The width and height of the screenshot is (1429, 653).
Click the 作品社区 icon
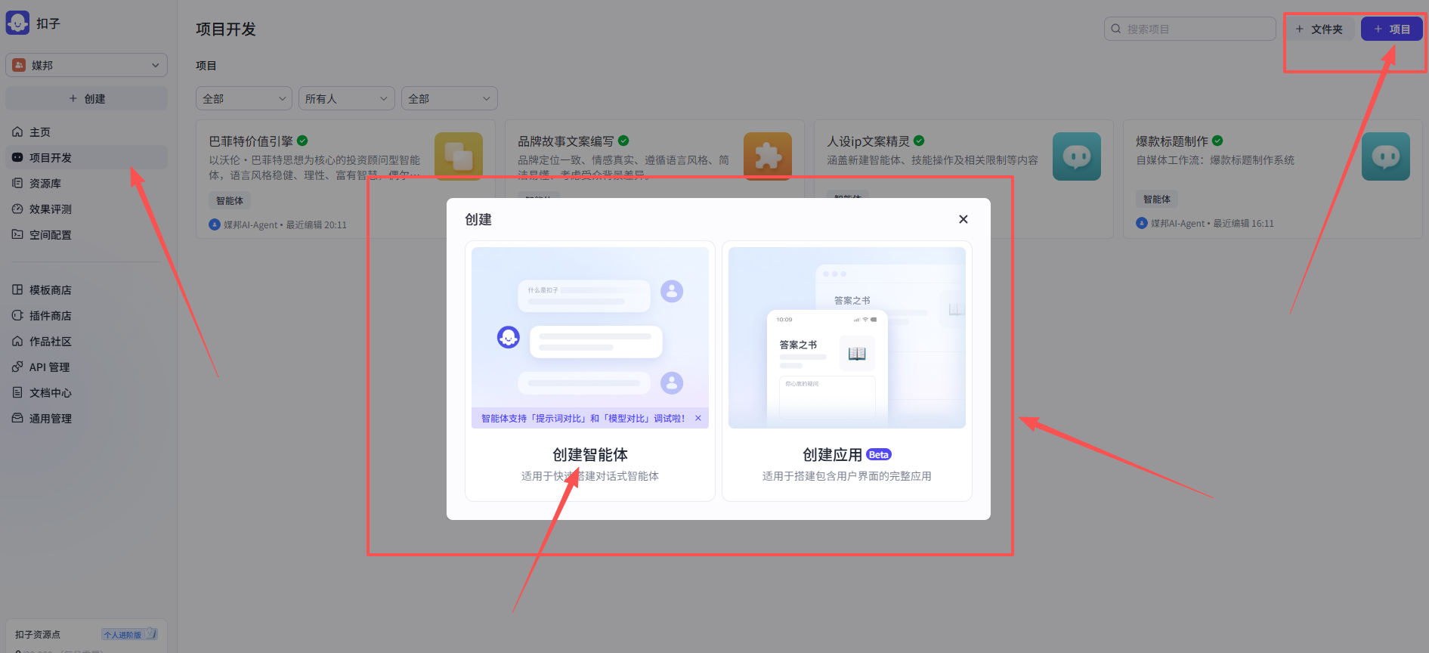17,341
